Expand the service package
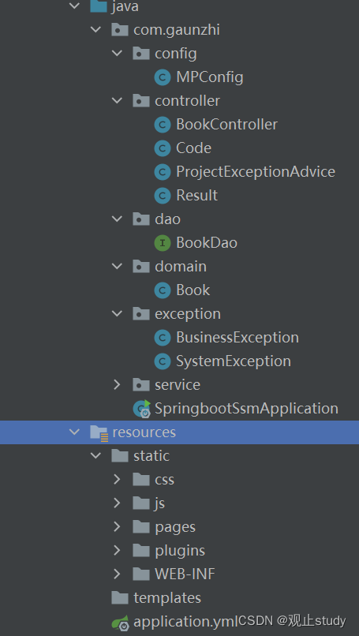The width and height of the screenshot is (359, 636). pyautogui.click(x=118, y=385)
